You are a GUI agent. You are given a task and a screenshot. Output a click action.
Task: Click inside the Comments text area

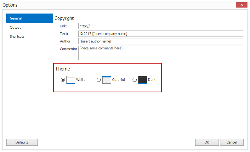pos(161,53)
